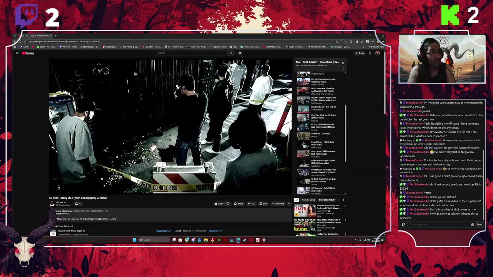
Task: Open the Maps bookmark
Action: [234, 47]
